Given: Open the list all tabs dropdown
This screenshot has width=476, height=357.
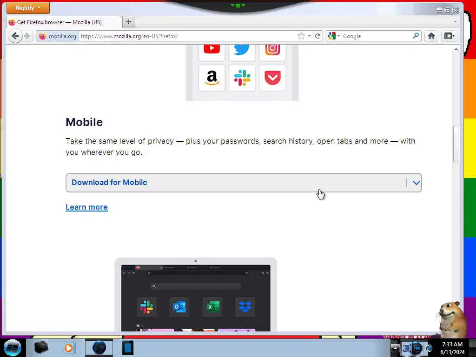Looking at the screenshot, I should (x=455, y=22).
